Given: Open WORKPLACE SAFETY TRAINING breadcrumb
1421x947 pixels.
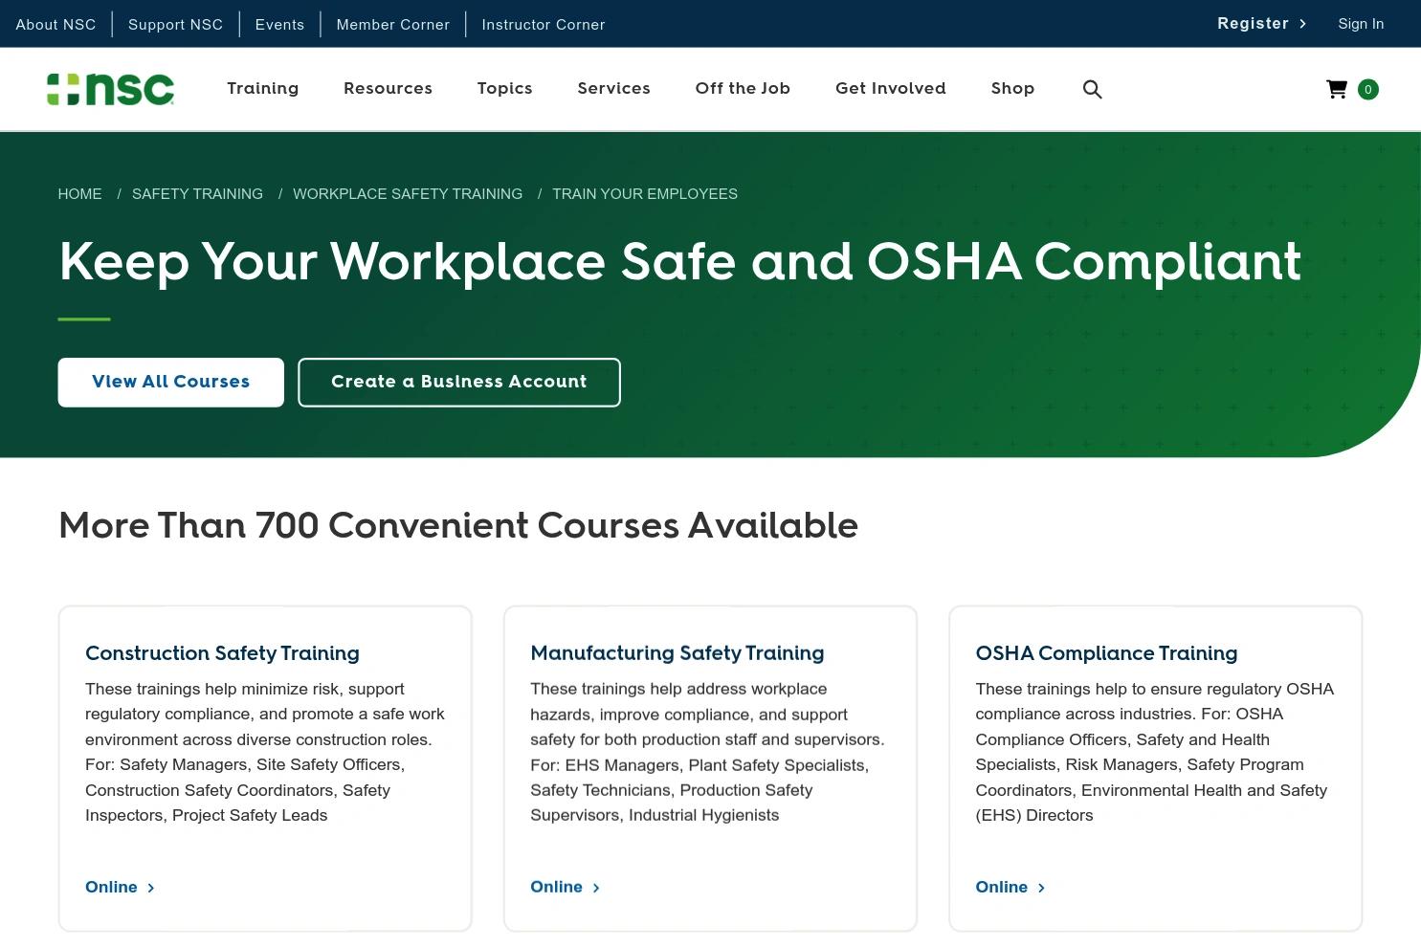Looking at the screenshot, I should [x=408, y=194].
